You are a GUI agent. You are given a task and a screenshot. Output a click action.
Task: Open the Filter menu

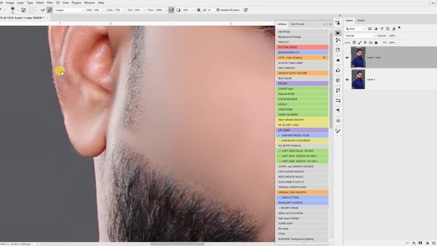tap(50, 3)
